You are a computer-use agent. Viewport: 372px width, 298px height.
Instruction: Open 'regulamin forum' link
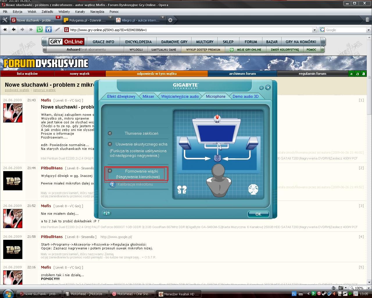[312, 74]
